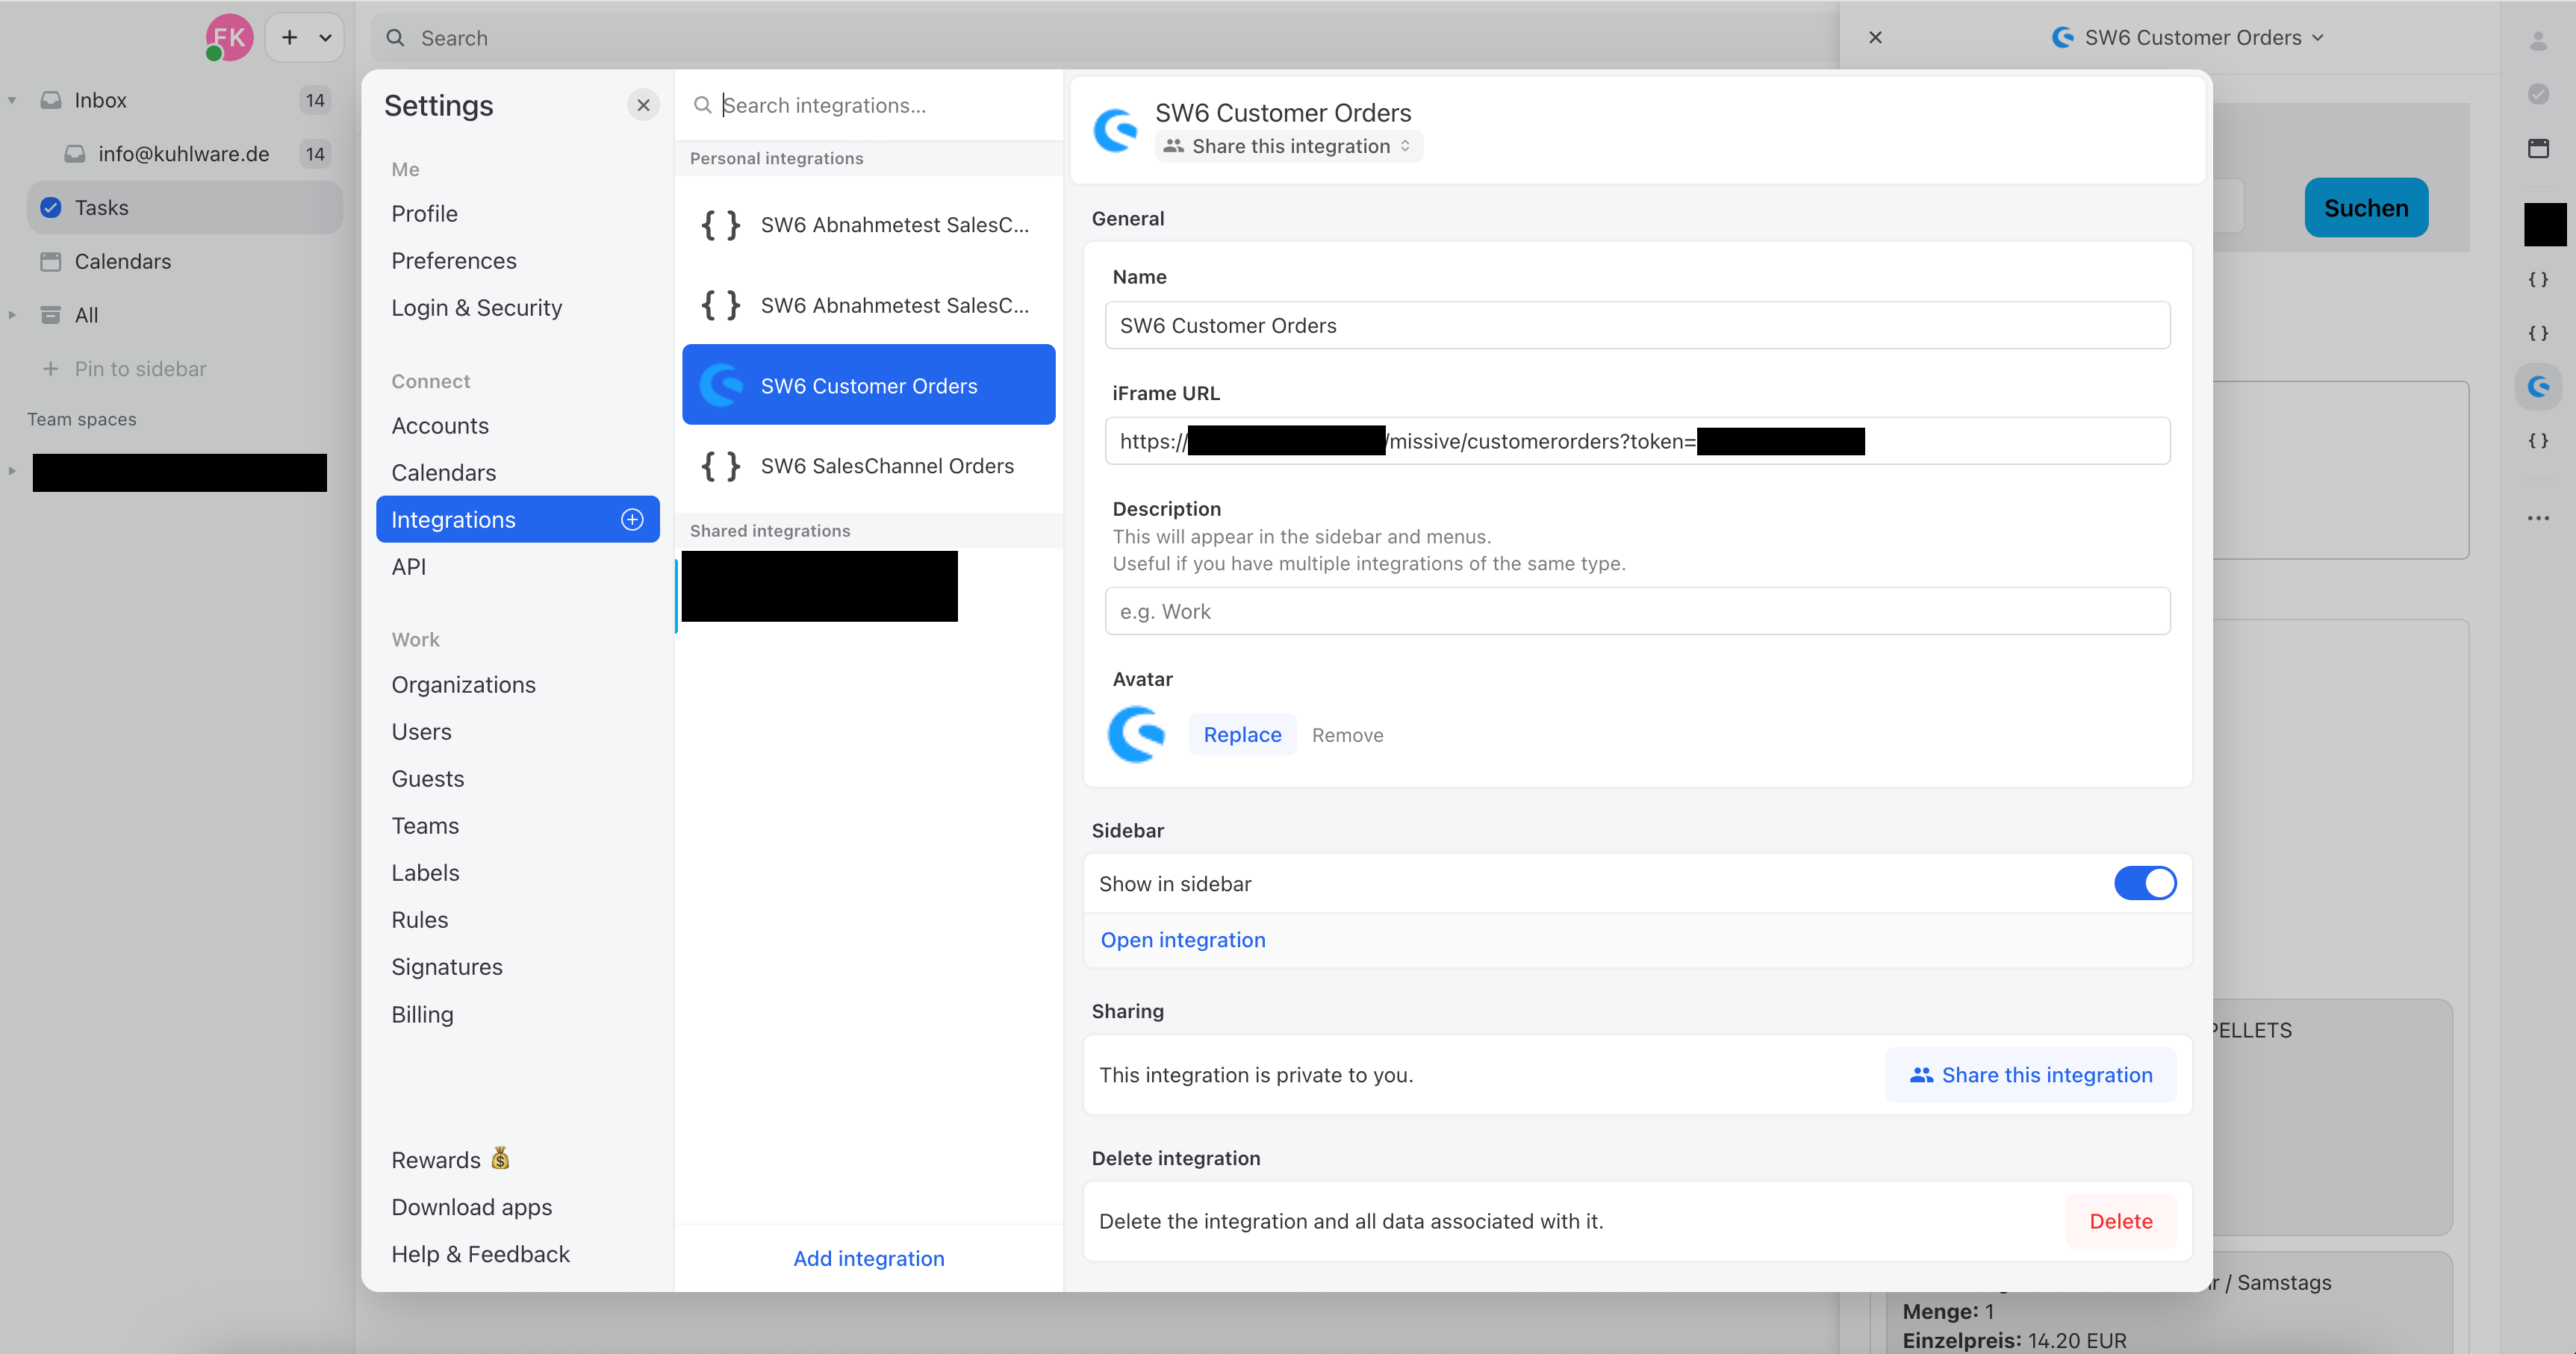This screenshot has width=2576, height=1354.
Task: Click the redacted team space entry
Action: pyautogui.click(x=179, y=472)
